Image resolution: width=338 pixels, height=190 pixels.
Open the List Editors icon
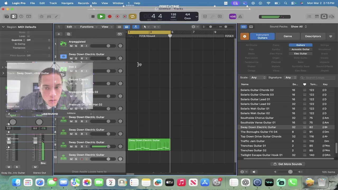309,16
